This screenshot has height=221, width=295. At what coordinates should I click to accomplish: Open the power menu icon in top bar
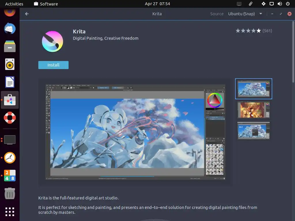pyautogui.click(x=288, y=4)
